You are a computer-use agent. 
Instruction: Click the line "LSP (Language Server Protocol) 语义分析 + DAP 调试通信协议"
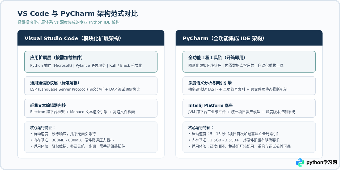pyautogui.click(x=85, y=90)
